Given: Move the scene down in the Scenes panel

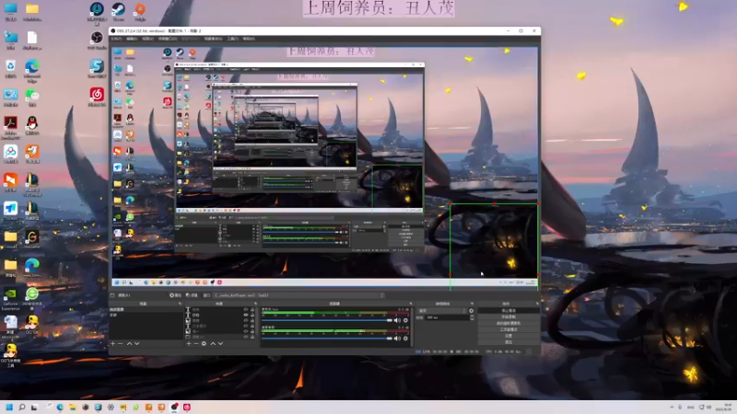Looking at the screenshot, I should (x=136, y=343).
